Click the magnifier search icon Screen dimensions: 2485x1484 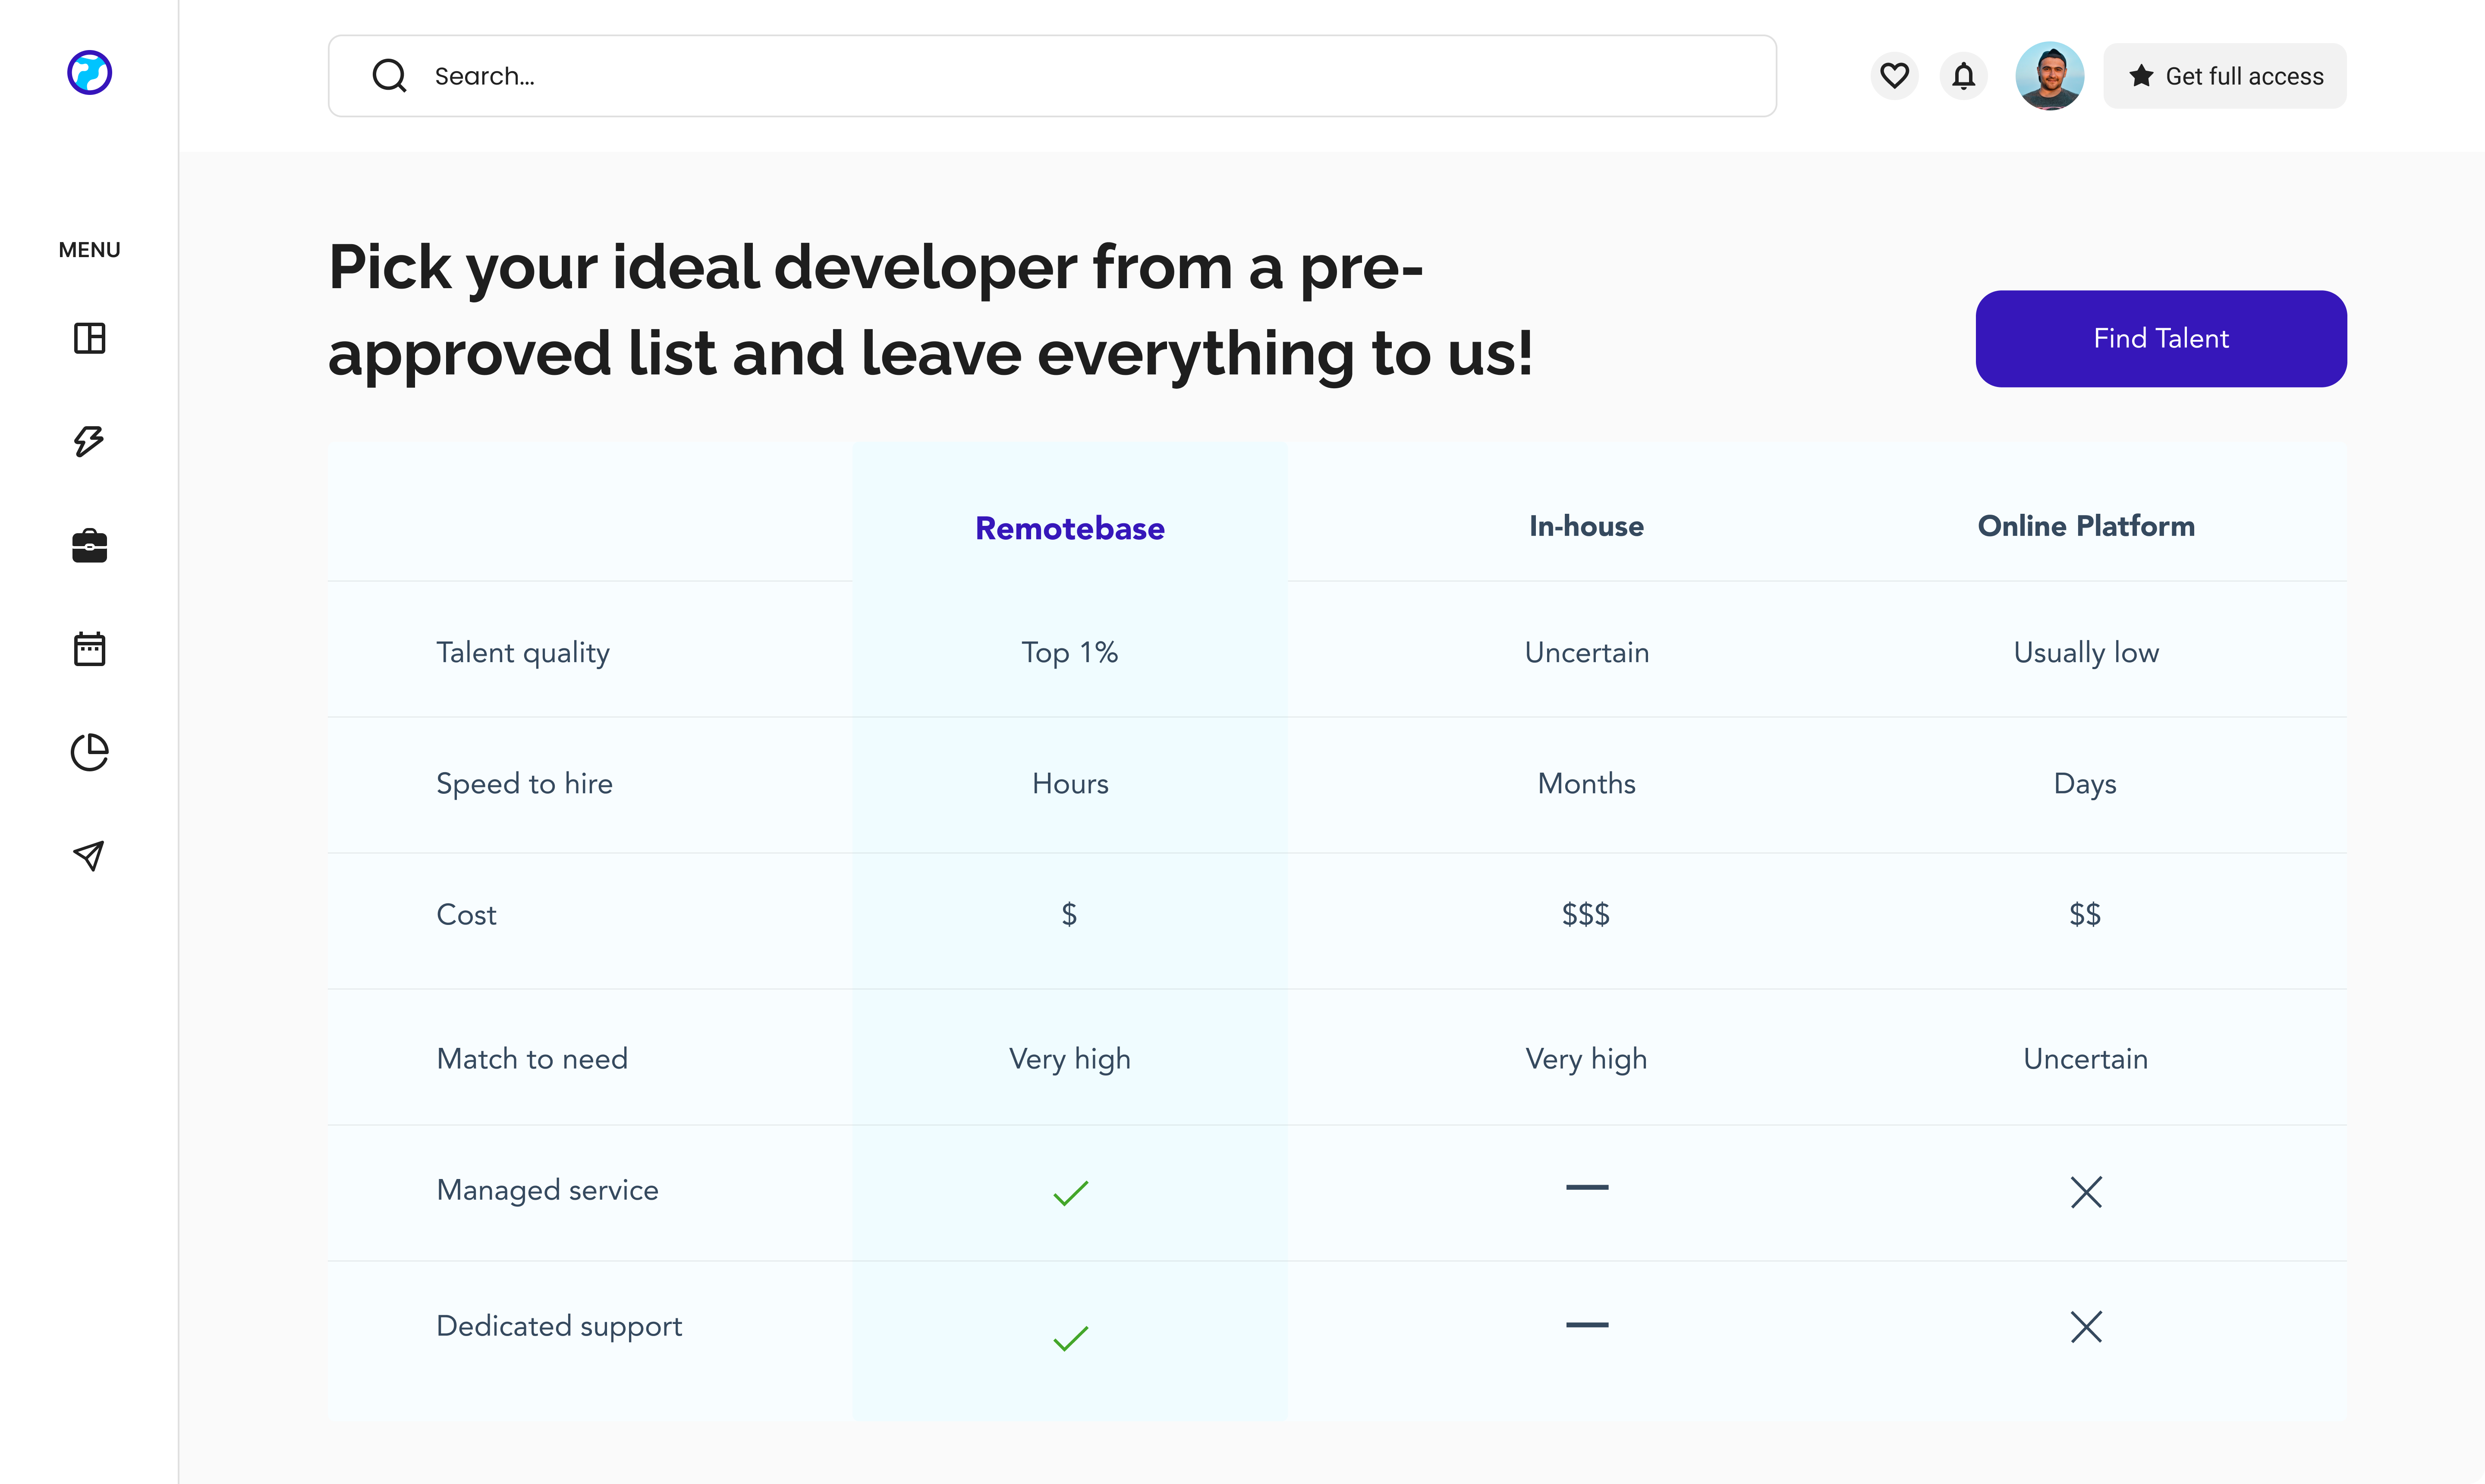coord(389,76)
